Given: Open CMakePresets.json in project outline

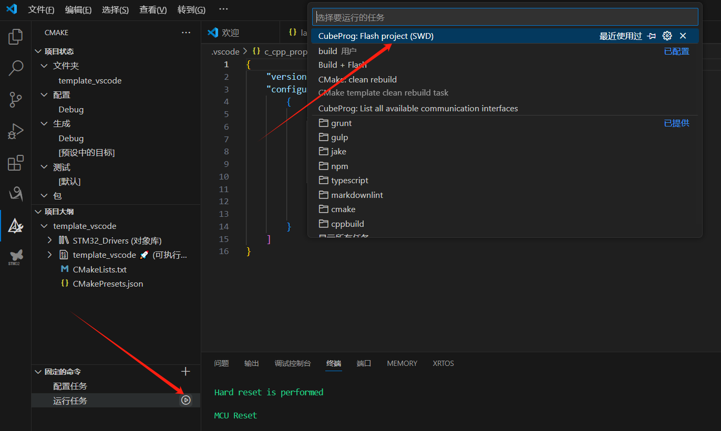Looking at the screenshot, I should 108,283.
